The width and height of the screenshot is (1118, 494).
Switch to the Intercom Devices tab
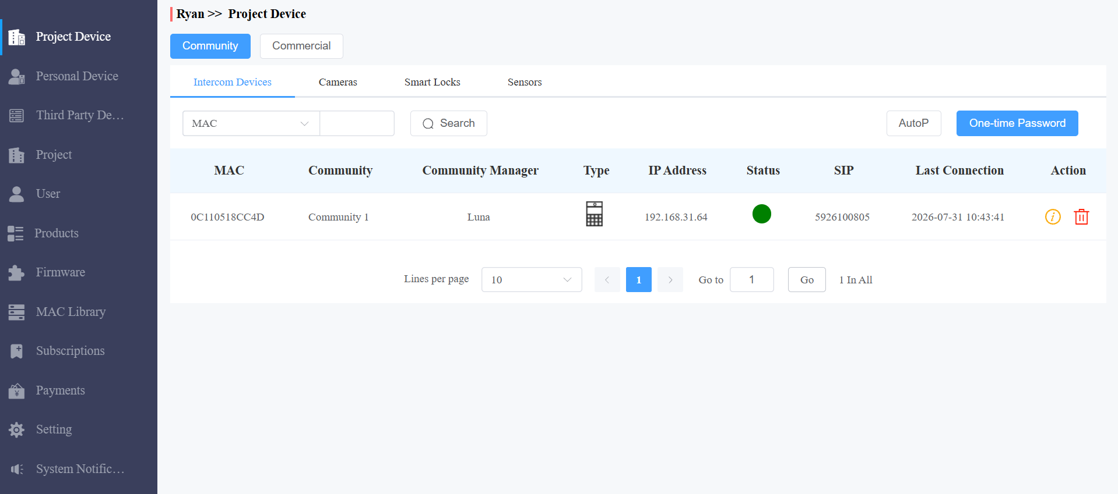[233, 82]
